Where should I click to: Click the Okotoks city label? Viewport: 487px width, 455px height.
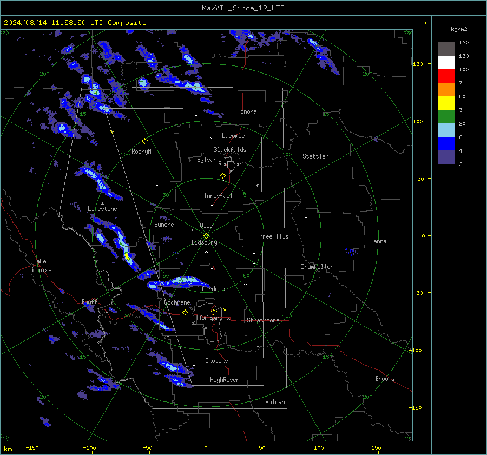(x=216, y=361)
